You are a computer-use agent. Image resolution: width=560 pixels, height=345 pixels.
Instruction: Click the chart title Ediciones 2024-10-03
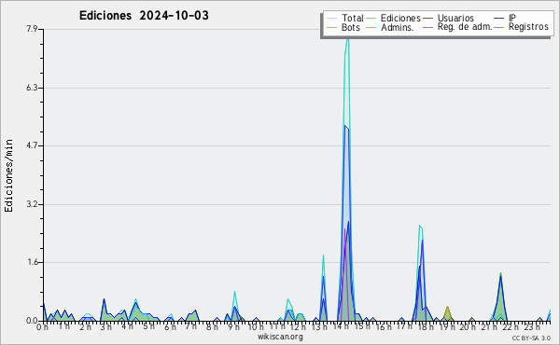[x=144, y=16]
